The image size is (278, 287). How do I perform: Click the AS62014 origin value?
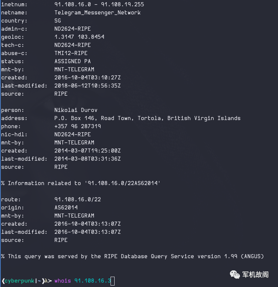pyautogui.click(x=66, y=208)
